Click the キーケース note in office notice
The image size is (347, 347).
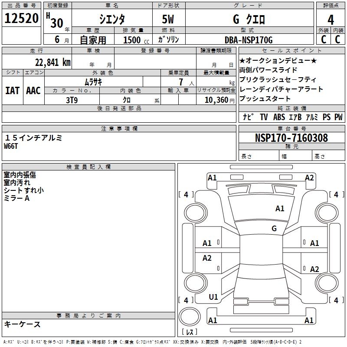23,324
